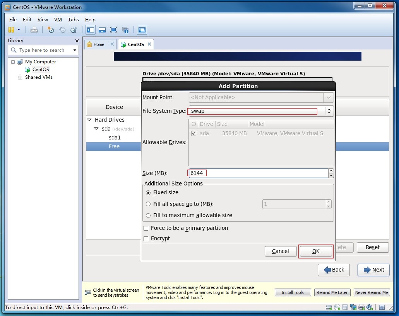399x316 pixels.
Task: Collapse the Hard Drives tree node
Action: pos(89,120)
